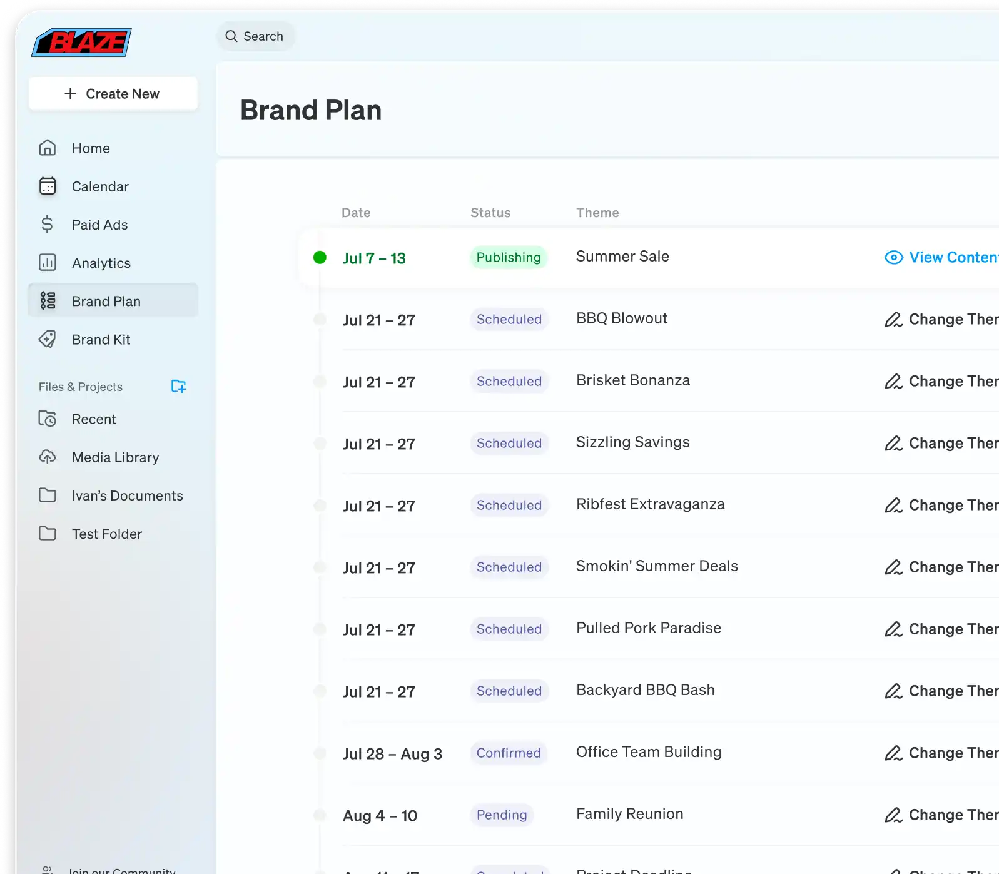Click the Sizzling Savings theme text

[632, 442]
